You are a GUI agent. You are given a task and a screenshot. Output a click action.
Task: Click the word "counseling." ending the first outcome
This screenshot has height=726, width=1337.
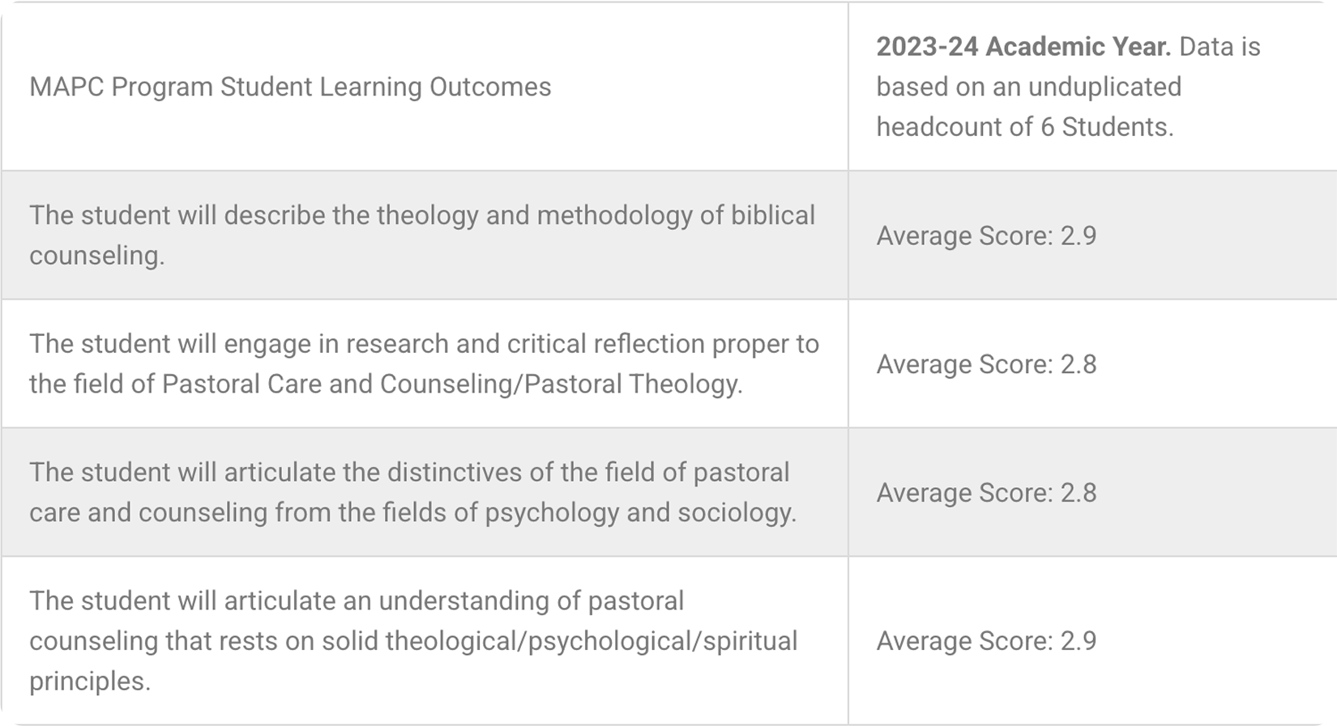click(96, 256)
